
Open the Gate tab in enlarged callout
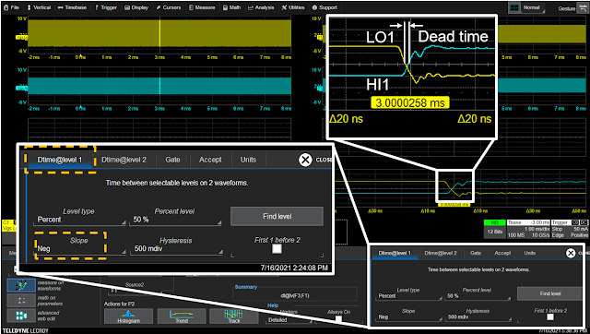172,160
